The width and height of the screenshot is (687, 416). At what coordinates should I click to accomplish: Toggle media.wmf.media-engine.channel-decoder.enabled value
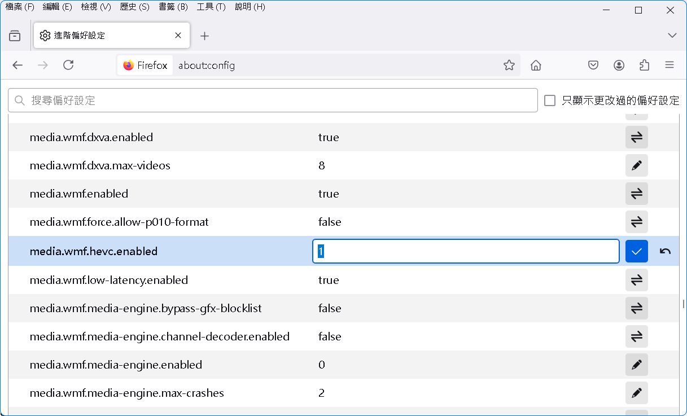pos(636,336)
